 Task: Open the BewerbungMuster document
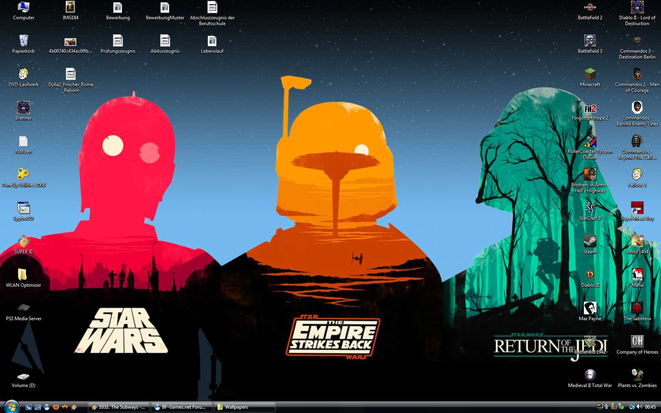[x=165, y=11]
